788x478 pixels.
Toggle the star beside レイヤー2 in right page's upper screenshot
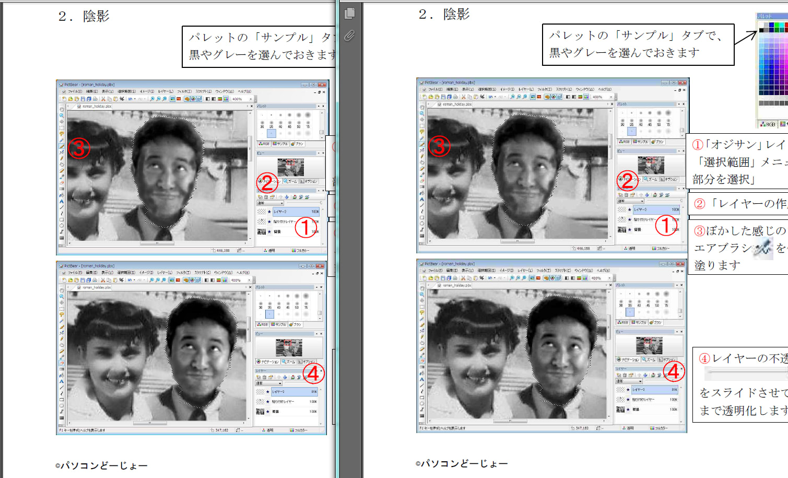(630, 209)
